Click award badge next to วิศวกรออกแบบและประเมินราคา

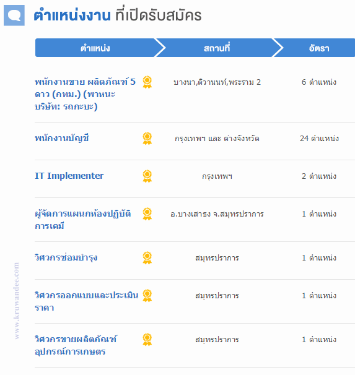click(147, 296)
